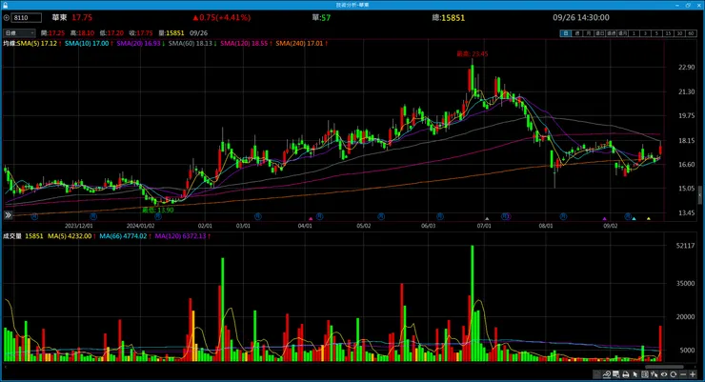
Task: Click the MA(120) volume indicator label
Action: (183, 236)
